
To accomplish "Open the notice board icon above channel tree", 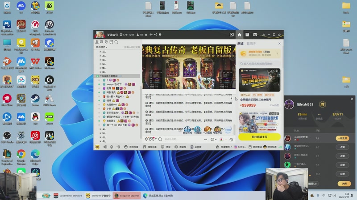I will (111, 42).
